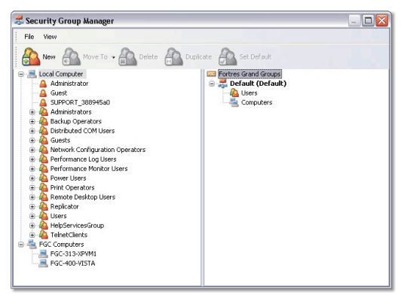The image size is (407, 304).
Task: Click the Administrators group icon
Action: (x=44, y=112)
